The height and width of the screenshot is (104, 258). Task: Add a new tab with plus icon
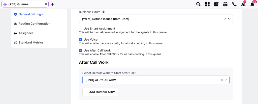52,4
